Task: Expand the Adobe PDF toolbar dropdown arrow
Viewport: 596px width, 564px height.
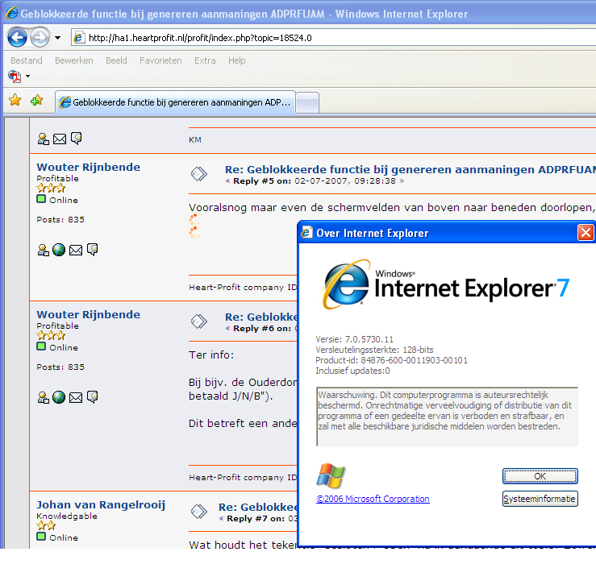Action: click(27, 77)
